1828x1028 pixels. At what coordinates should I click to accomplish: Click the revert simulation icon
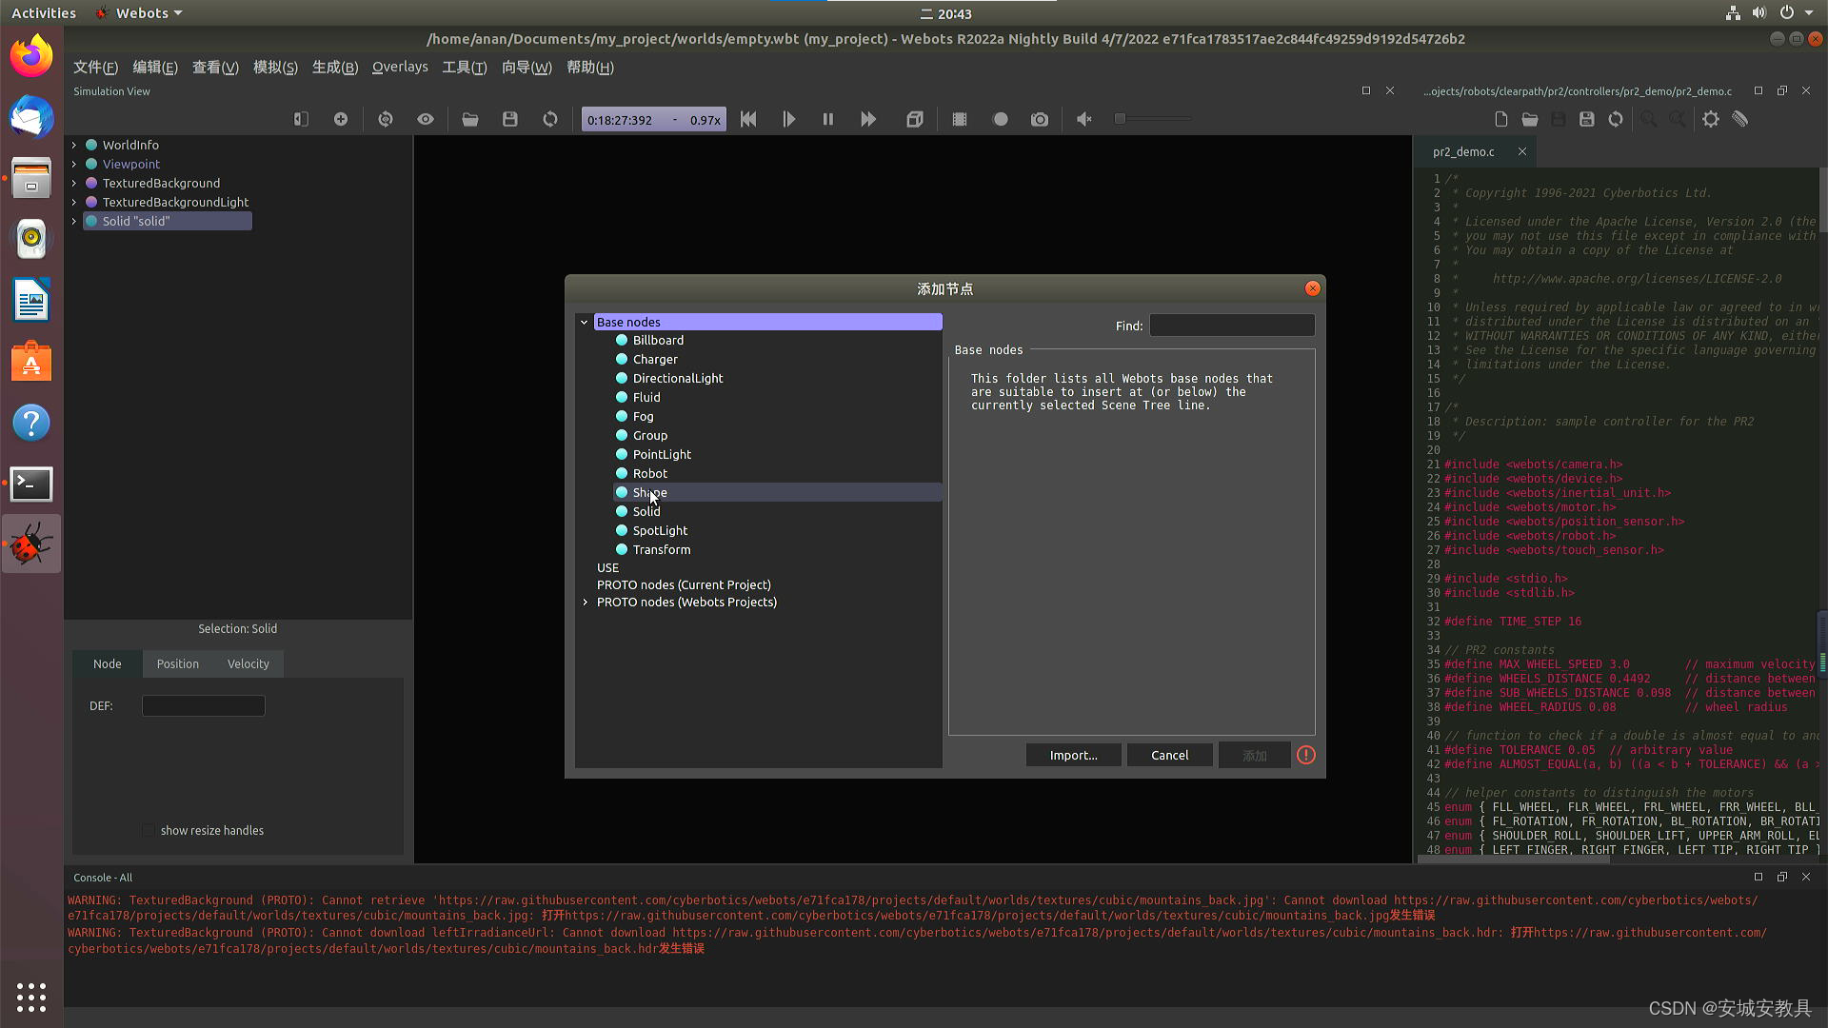point(550,118)
